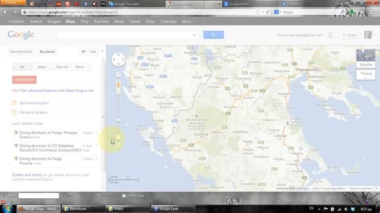Click the Dropbox tray icon
Image resolution: width=380 pixels, height=213 pixels.
click(353, 209)
